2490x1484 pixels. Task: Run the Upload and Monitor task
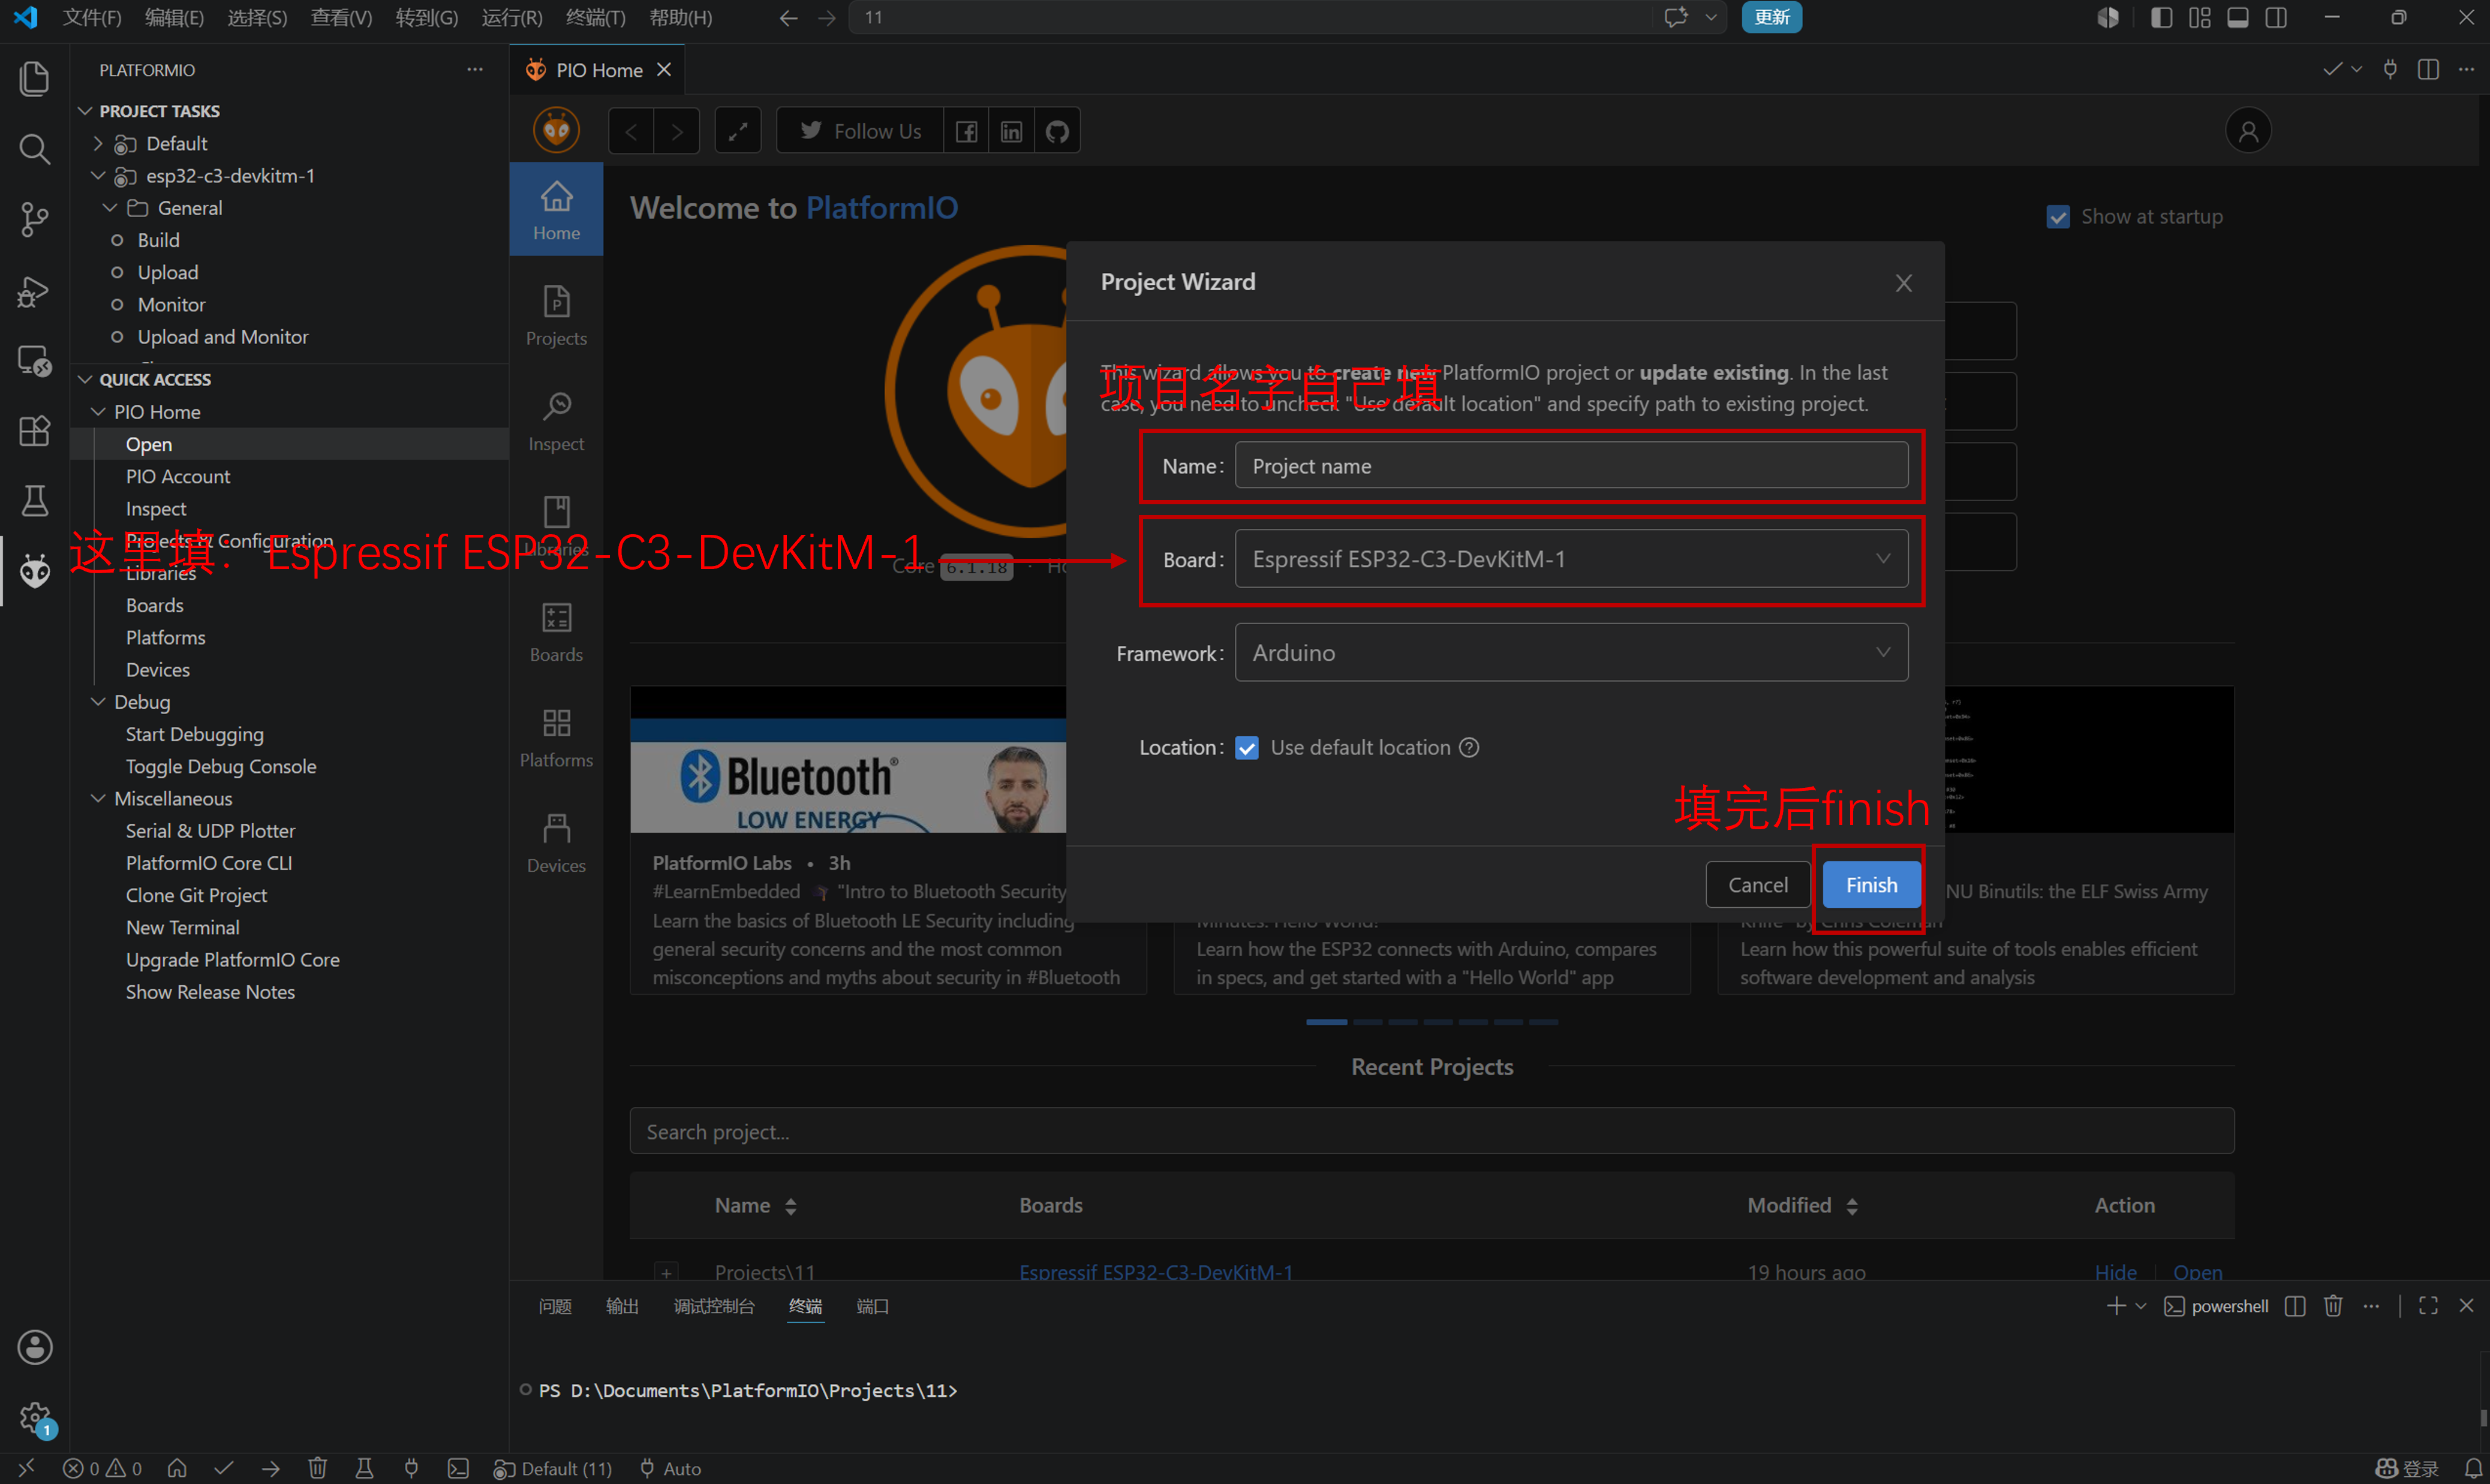point(222,337)
